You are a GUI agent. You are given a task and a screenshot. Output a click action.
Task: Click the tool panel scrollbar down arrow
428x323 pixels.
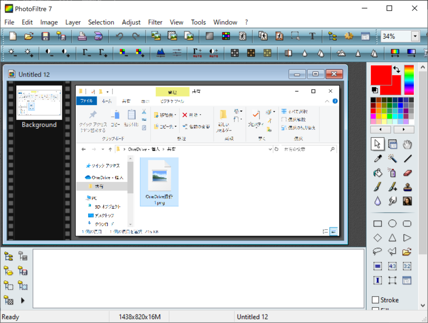(x=423, y=305)
